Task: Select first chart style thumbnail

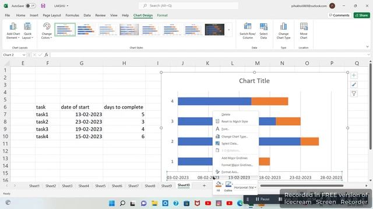Action: 65,30
